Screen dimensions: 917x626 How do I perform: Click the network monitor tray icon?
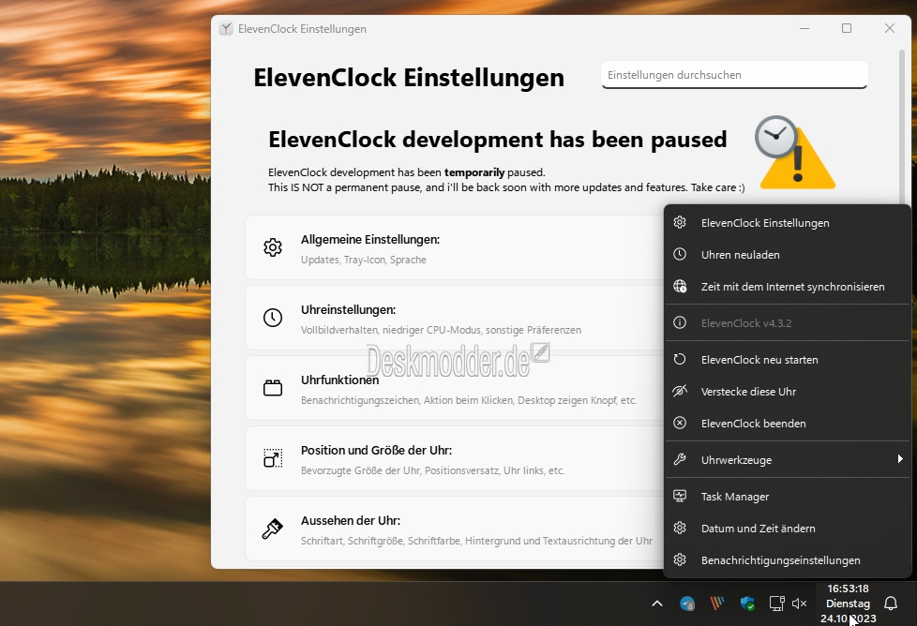coord(776,604)
